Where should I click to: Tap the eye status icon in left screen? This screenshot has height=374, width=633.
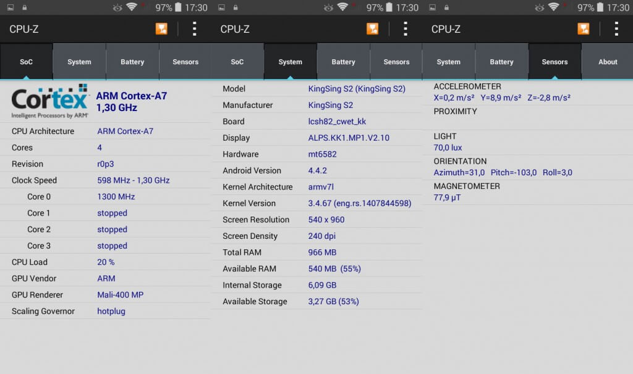tap(117, 7)
